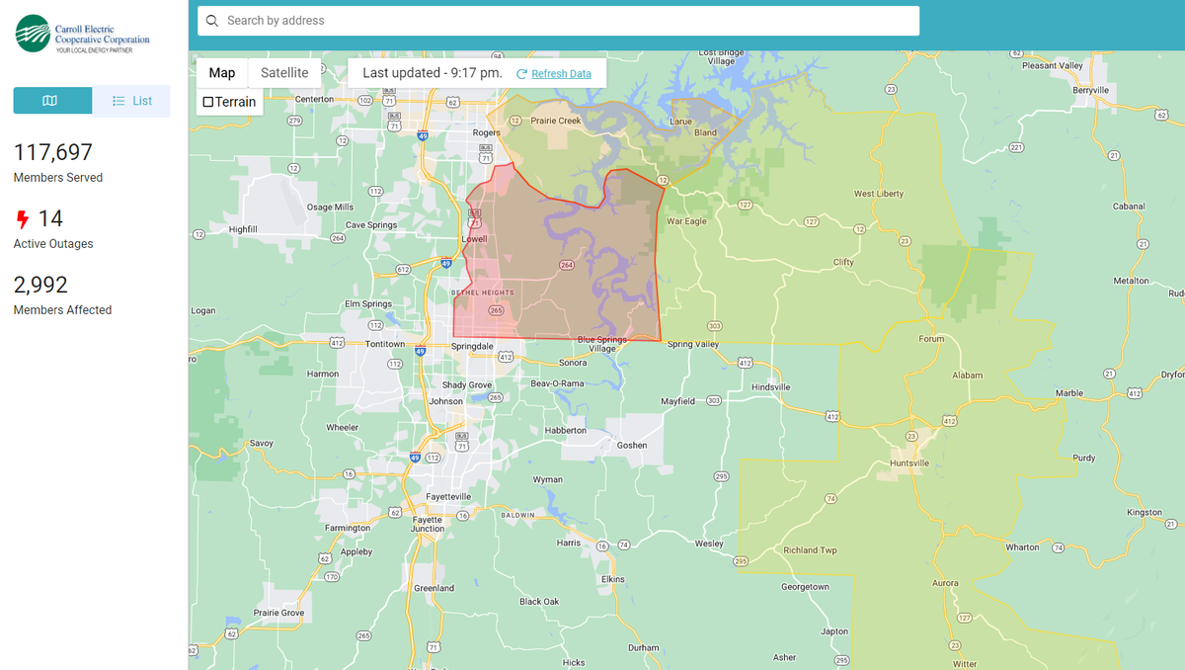This screenshot has height=670, width=1185.
Task: Click the Last updated timestamp text
Action: click(x=433, y=73)
